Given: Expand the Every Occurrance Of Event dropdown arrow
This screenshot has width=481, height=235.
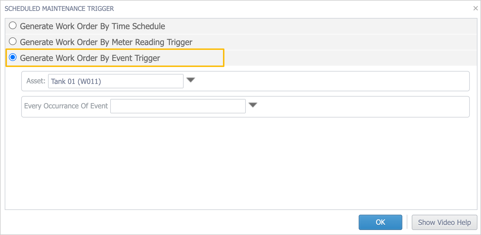Looking at the screenshot, I should pyautogui.click(x=253, y=105).
